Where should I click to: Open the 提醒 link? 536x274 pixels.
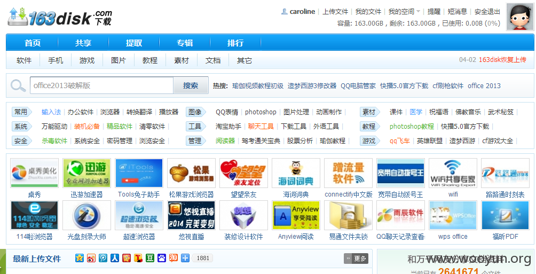tap(434, 12)
